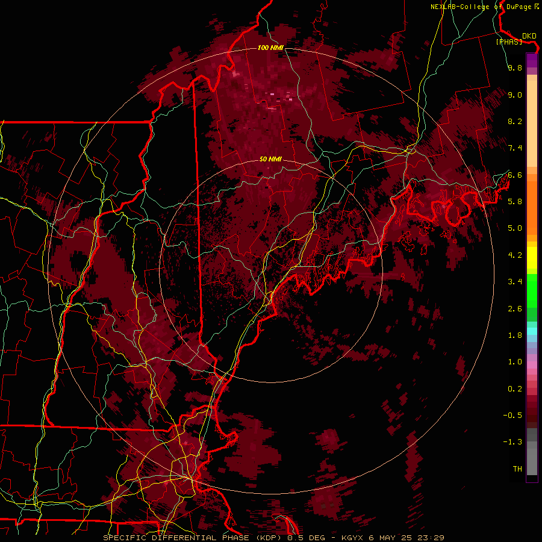
Task: Select the 7.4 legend value
Action: coord(515,148)
